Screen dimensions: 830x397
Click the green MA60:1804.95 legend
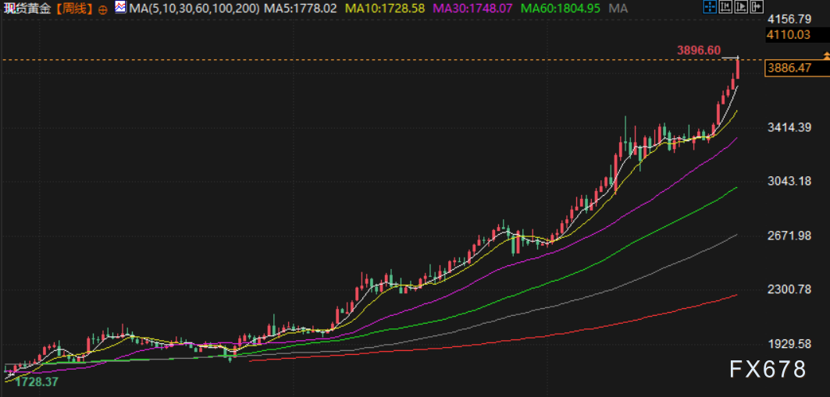tap(560, 9)
